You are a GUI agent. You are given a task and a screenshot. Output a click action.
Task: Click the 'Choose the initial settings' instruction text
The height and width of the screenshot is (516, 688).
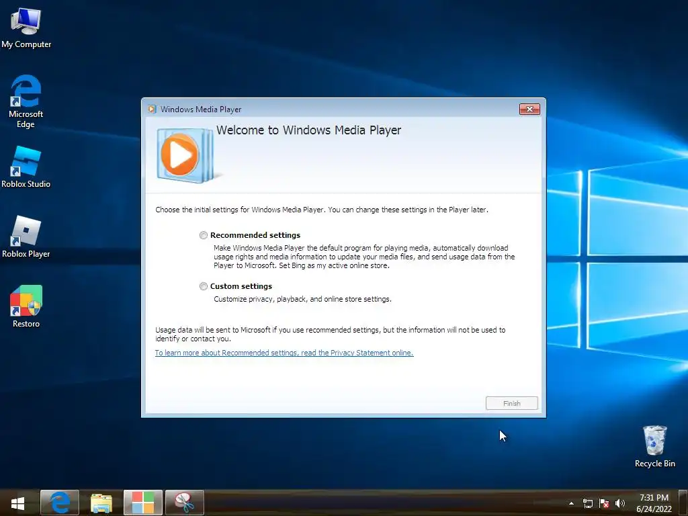(x=322, y=210)
